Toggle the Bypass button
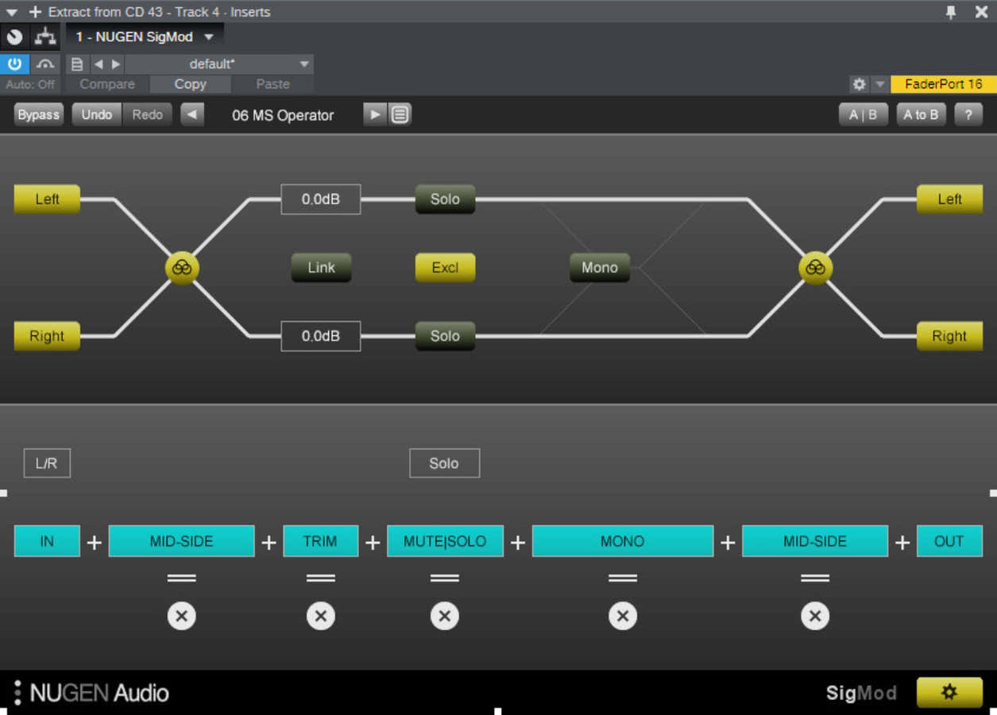Image resolution: width=997 pixels, height=715 pixels. pos(38,114)
